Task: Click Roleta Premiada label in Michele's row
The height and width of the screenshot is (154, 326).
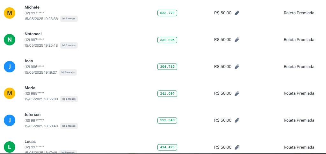Action: (x=299, y=13)
